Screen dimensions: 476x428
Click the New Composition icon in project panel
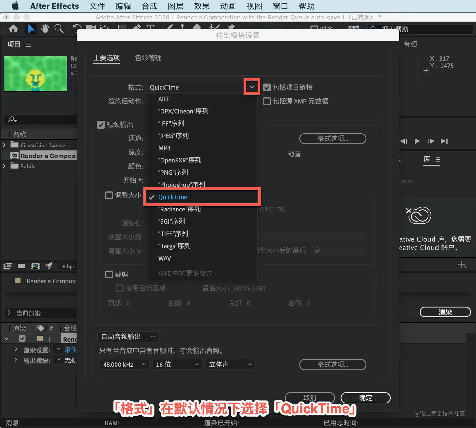pyautogui.click(x=35, y=266)
